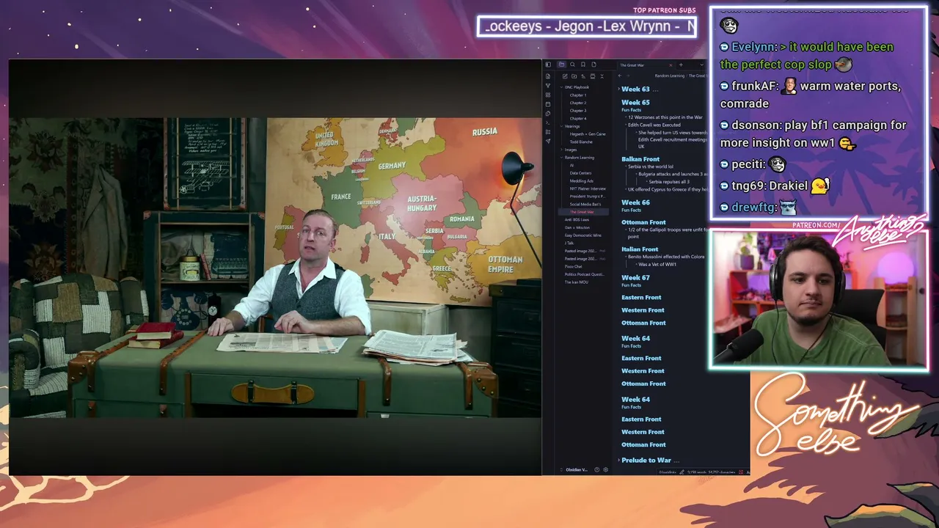Image resolution: width=939 pixels, height=528 pixels.
Task: Click Random Learning in the breadcrumb
Action: [670, 76]
